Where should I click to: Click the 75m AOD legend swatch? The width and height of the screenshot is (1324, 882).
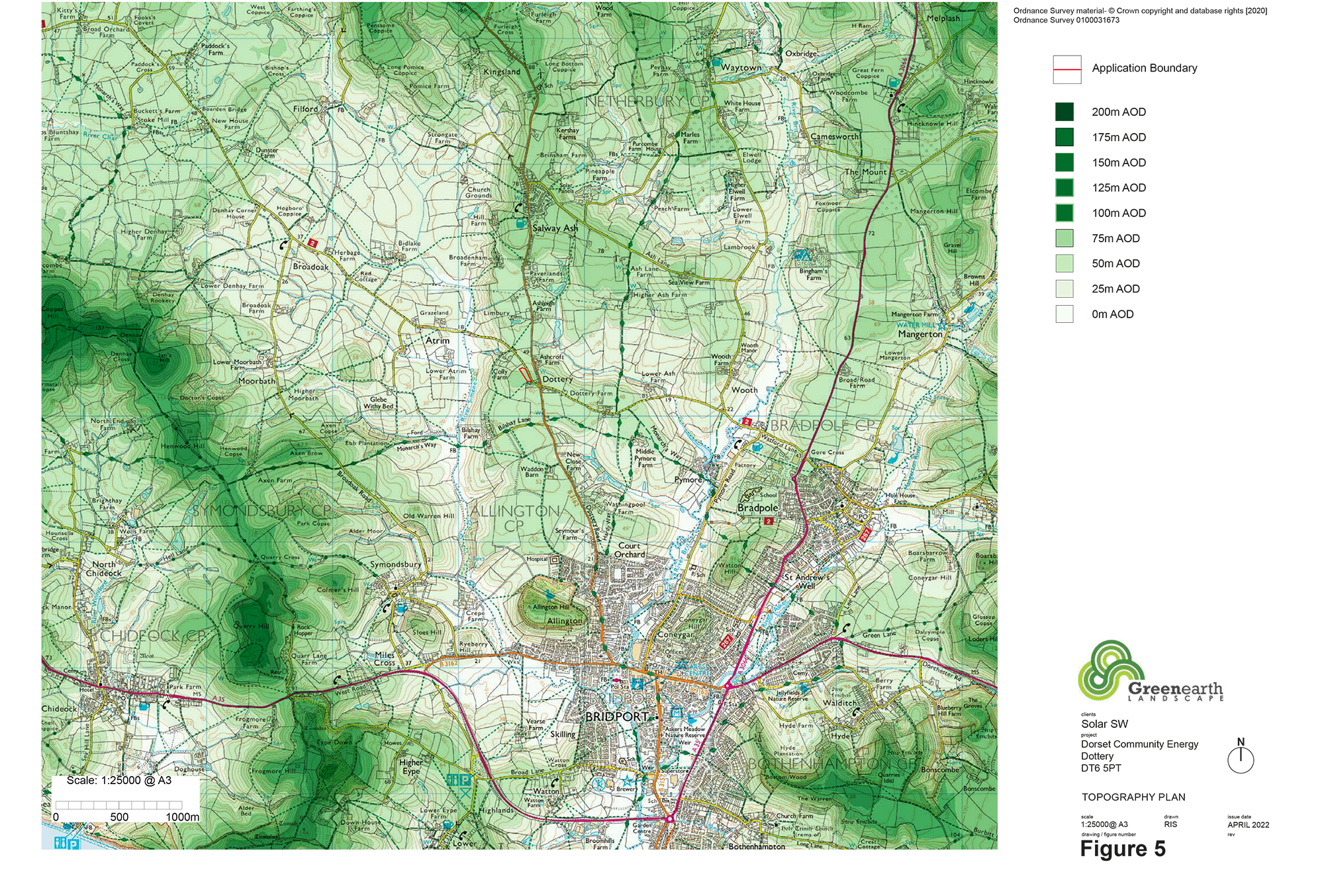pyautogui.click(x=1064, y=238)
